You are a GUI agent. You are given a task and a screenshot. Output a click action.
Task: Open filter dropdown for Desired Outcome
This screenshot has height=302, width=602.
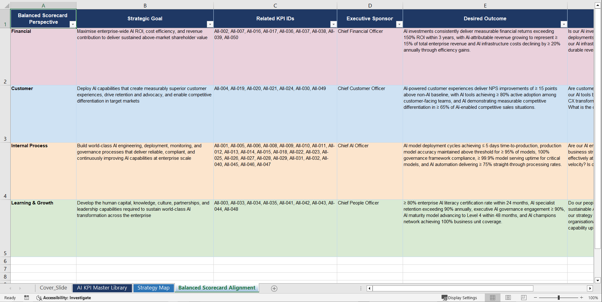pos(564,24)
